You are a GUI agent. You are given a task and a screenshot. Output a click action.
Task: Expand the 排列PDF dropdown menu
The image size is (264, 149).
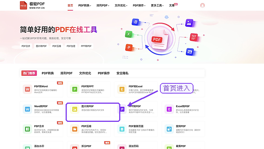click(x=103, y=5)
